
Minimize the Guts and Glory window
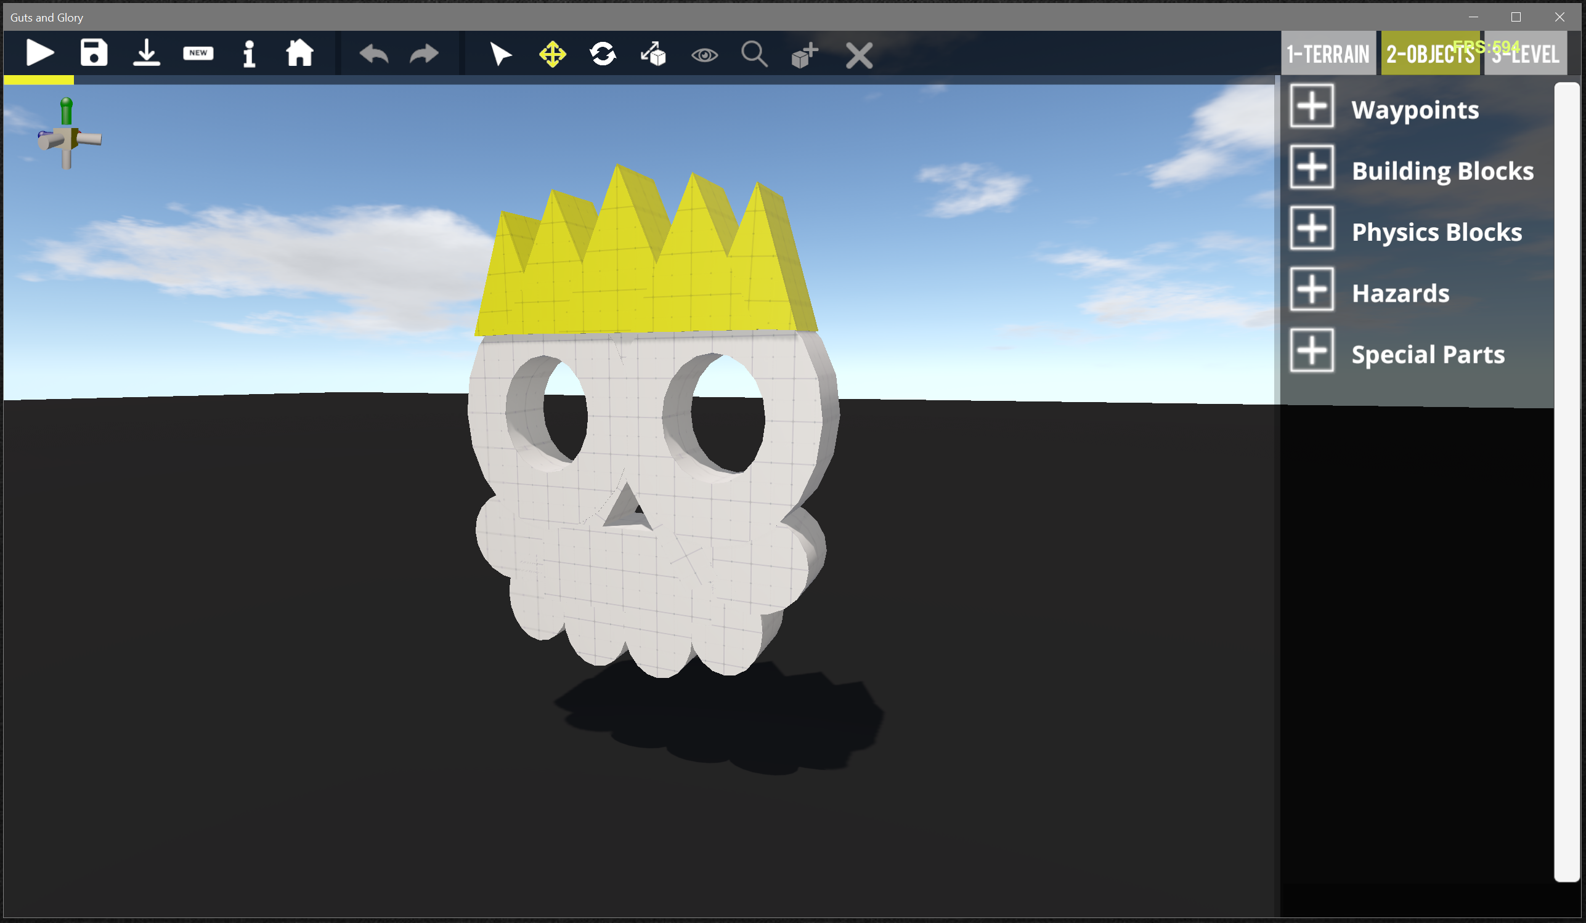(1473, 17)
